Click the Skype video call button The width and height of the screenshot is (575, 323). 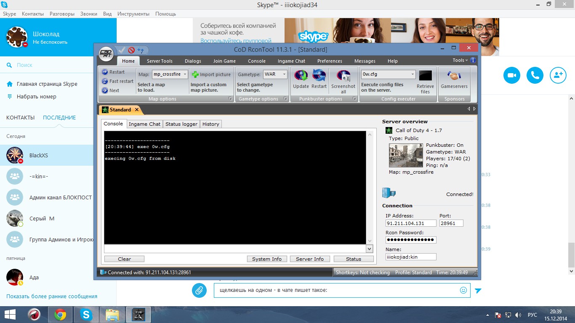pos(511,75)
